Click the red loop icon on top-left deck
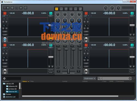 [x=5, y=13]
